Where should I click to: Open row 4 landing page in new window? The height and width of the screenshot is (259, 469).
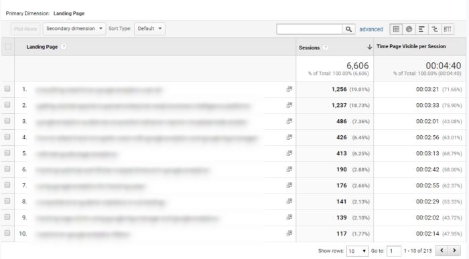289,137
